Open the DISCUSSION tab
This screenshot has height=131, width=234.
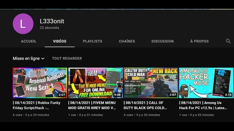click(162, 41)
